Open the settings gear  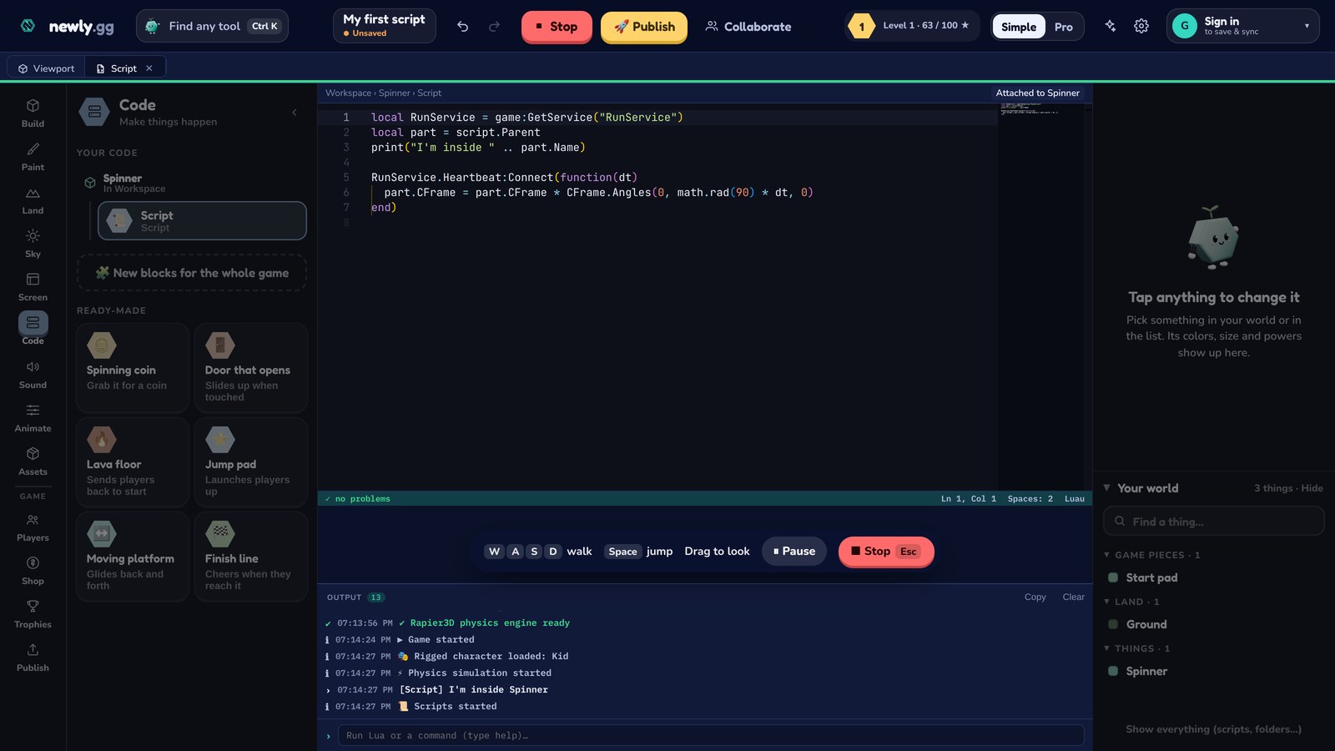1141,27
